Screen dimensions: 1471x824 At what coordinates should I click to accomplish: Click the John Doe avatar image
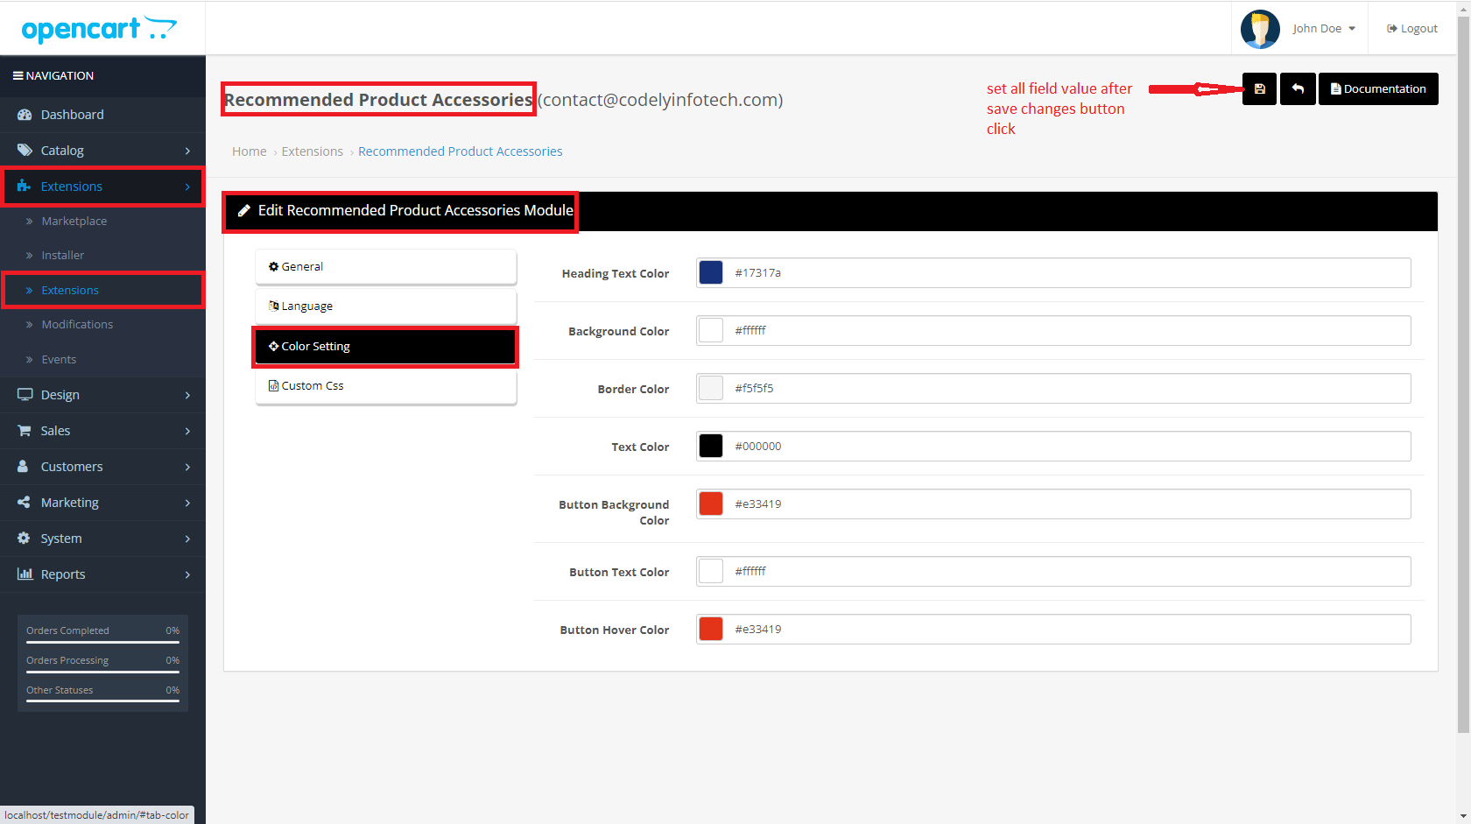[x=1260, y=29]
